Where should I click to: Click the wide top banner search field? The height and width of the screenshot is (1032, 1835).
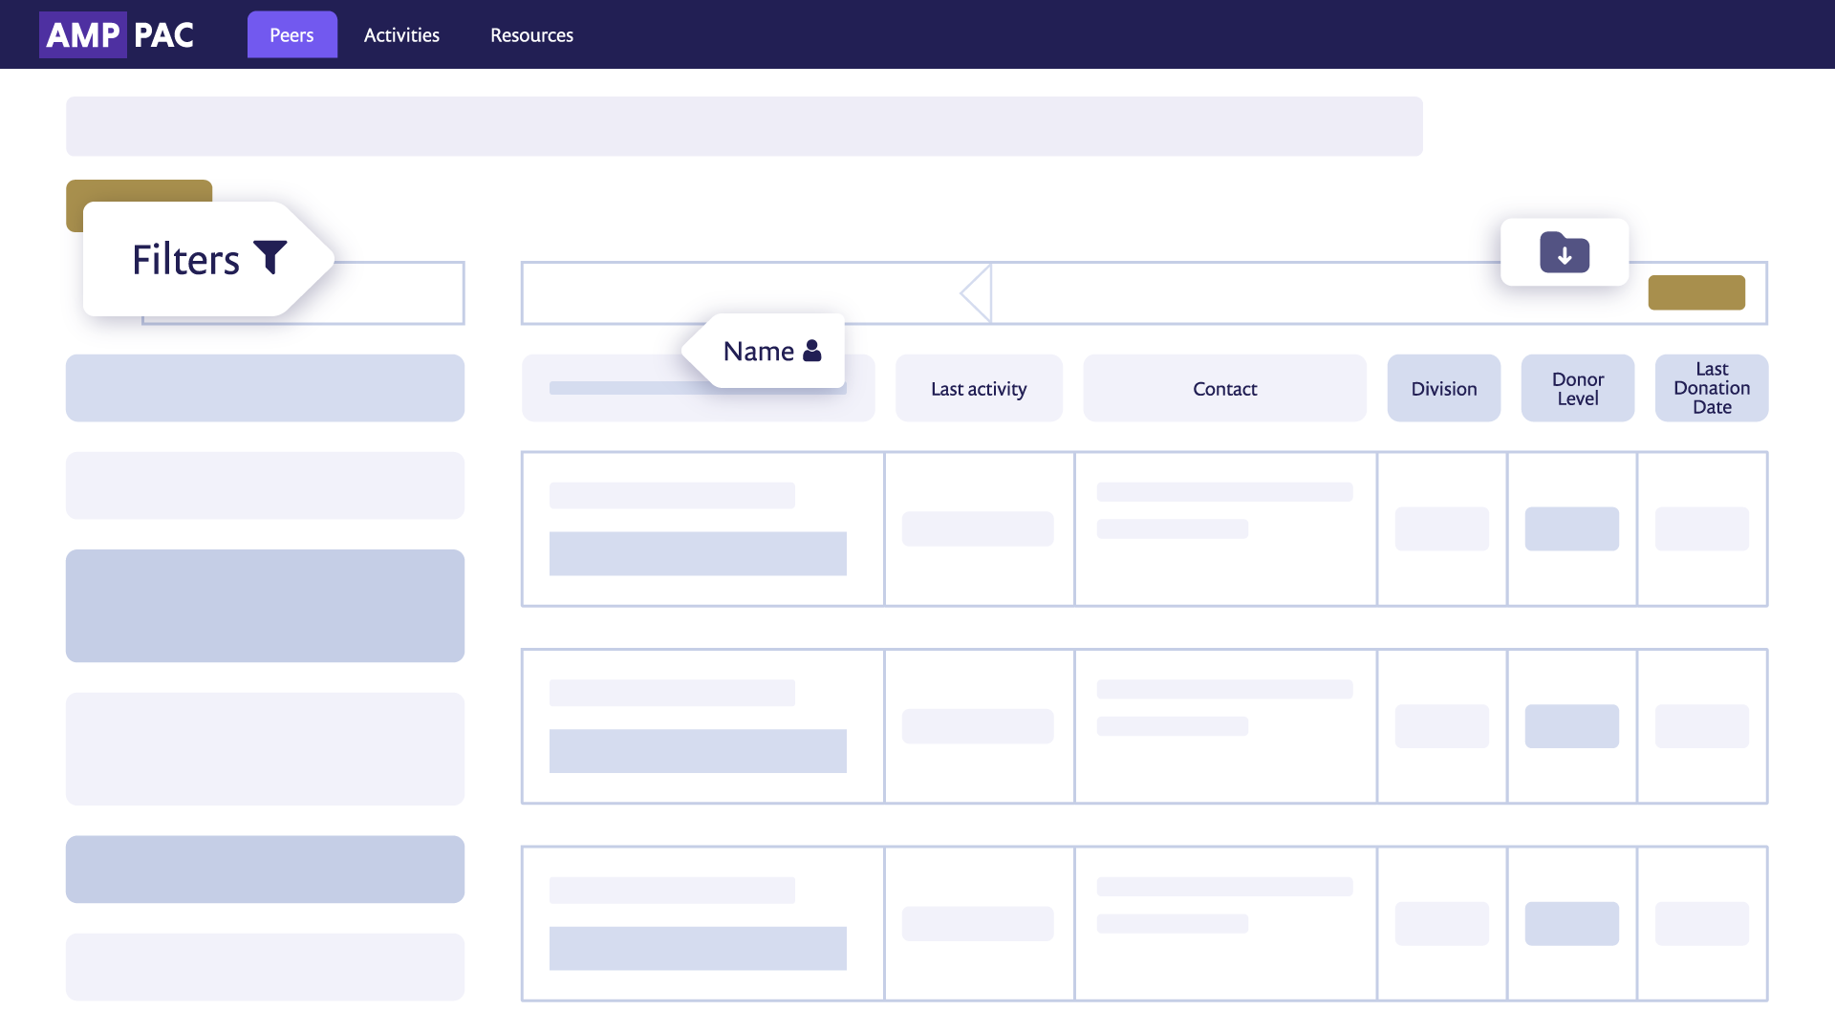tap(744, 126)
